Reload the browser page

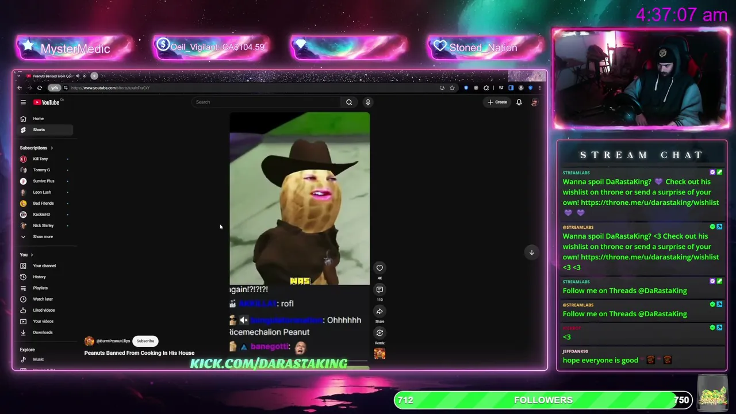[39, 88]
